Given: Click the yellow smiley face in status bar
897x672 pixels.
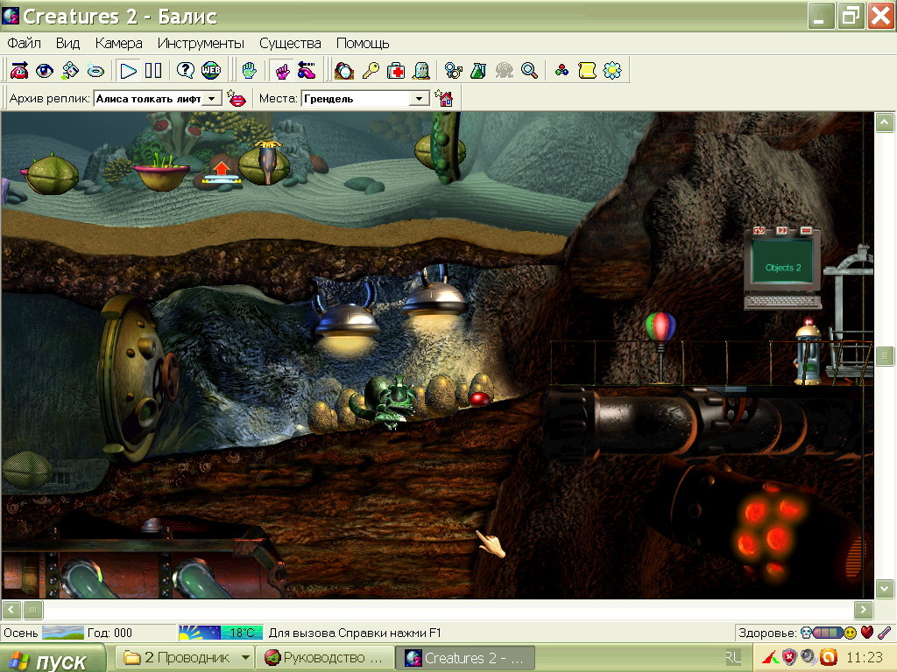Looking at the screenshot, I should click(851, 633).
